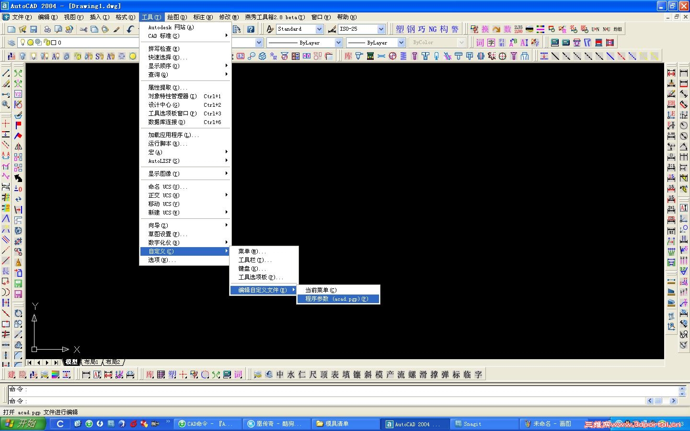Screen dimensions: 690x431
Task: Click the 顶 icon in the bottom toolbar
Action: 324,374
